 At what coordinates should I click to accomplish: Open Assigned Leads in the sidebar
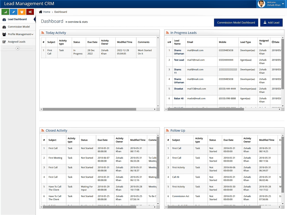click(x=18, y=42)
